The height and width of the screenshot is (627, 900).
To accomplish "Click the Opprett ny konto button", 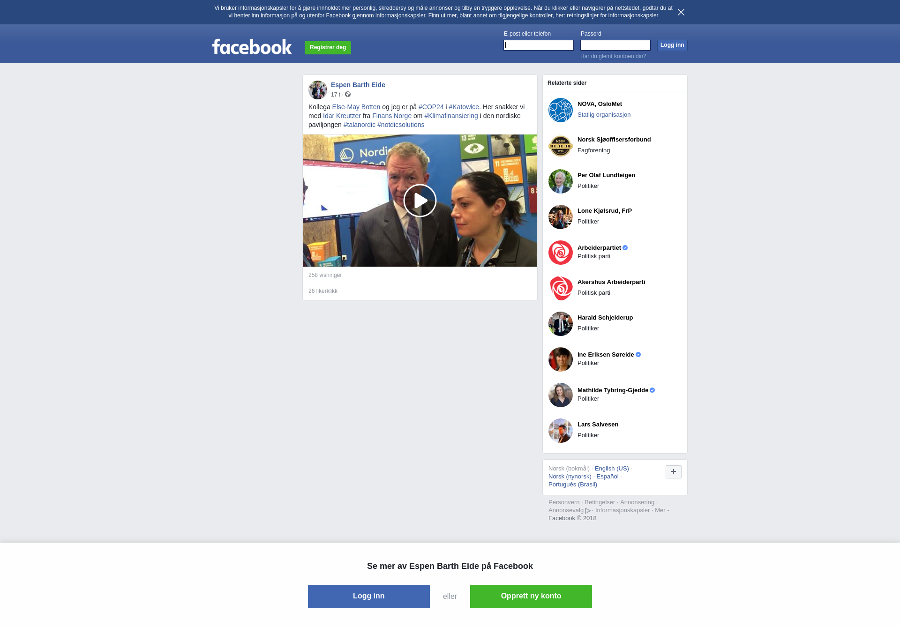I will click(531, 597).
